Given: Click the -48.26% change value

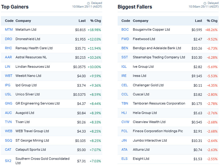Looking at the screenshot, I should (211, 30).
